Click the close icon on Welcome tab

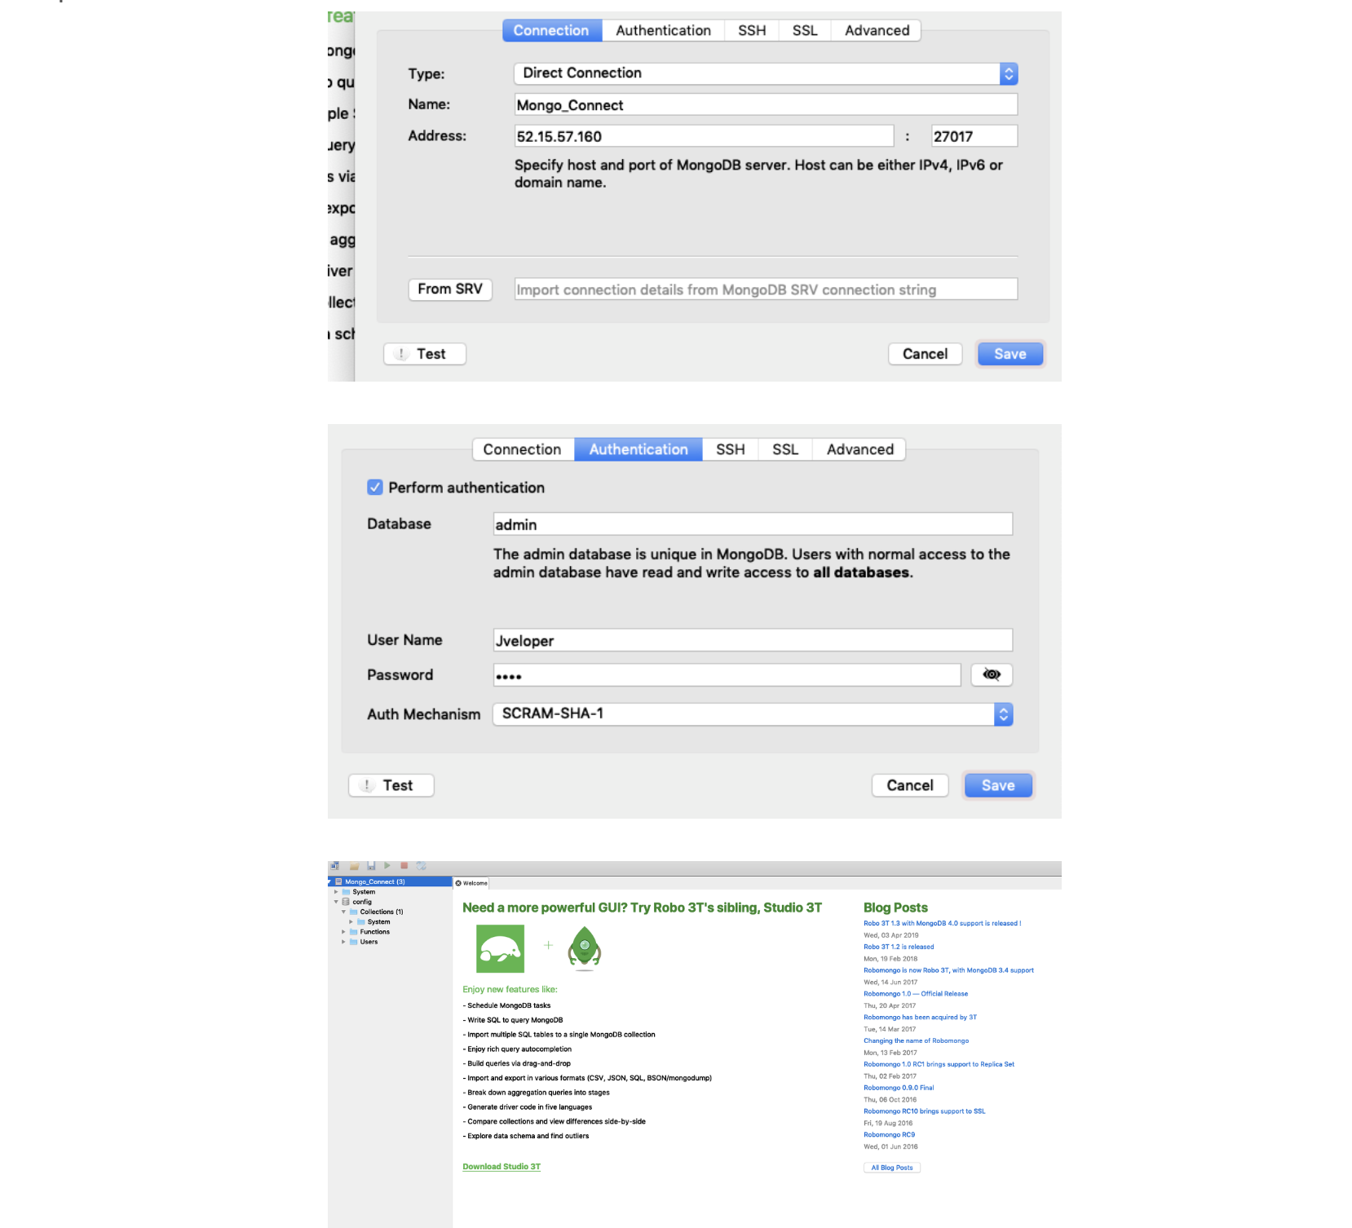pos(458,883)
